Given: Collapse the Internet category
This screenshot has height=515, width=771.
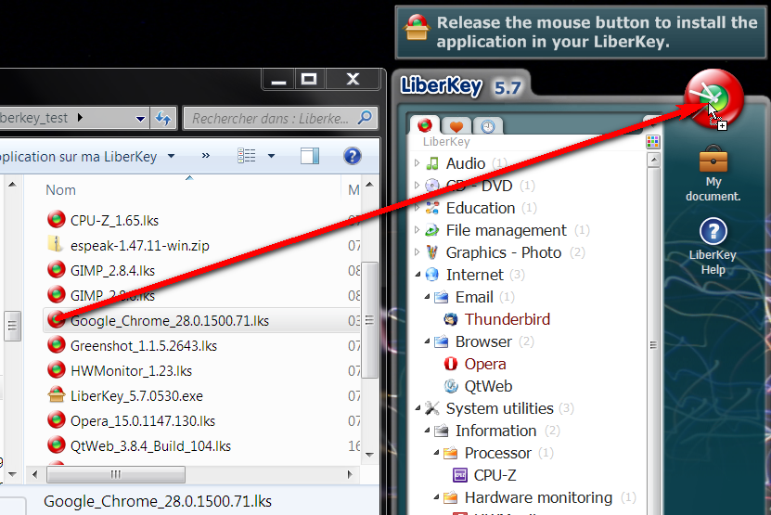Looking at the screenshot, I should point(417,275).
